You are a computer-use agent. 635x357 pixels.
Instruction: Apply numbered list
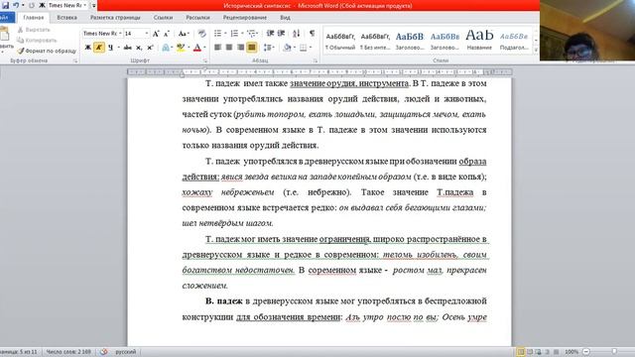(x=234, y=33)
